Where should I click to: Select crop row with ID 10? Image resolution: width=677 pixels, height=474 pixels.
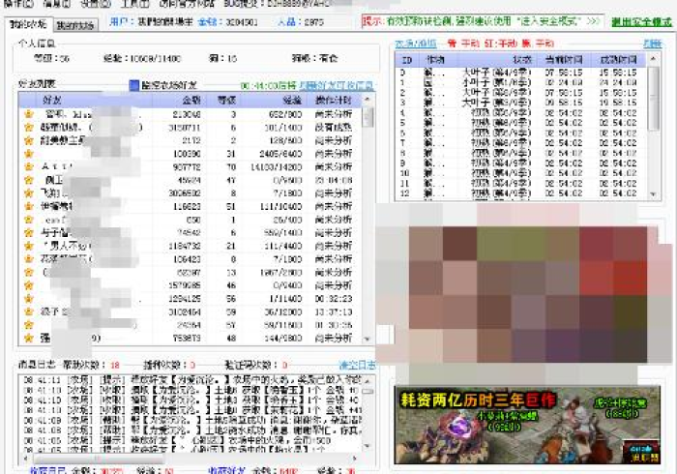(520, 173)
